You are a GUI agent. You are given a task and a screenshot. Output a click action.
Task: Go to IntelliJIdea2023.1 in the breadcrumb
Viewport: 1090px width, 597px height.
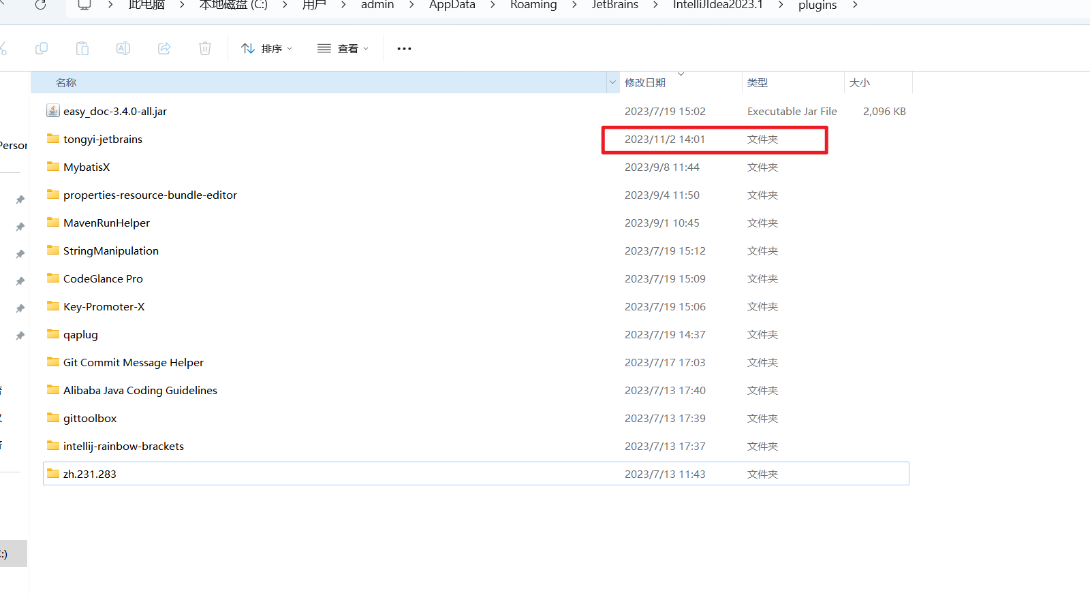tap(718, 5)
